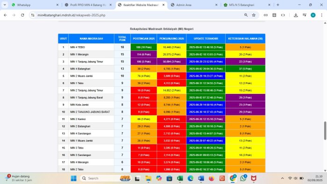The image size is (327, 184).
Task: Click the angle brackets code extension icon
Action: coord(283,15)
